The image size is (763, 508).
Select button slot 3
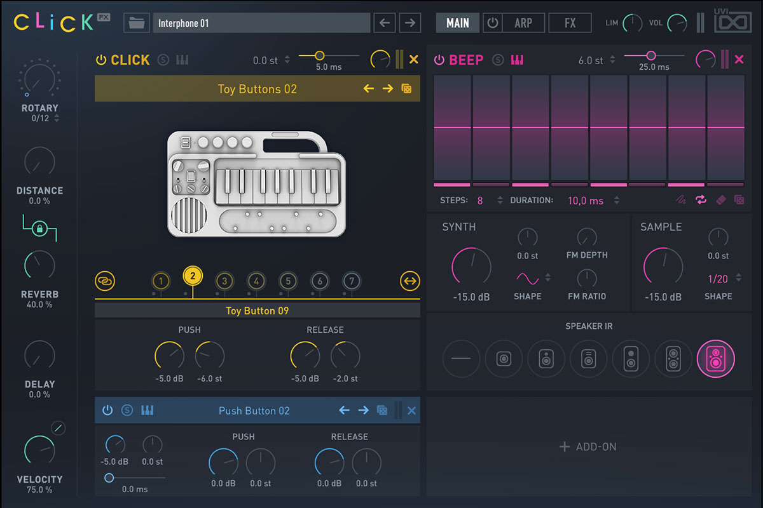224,281
